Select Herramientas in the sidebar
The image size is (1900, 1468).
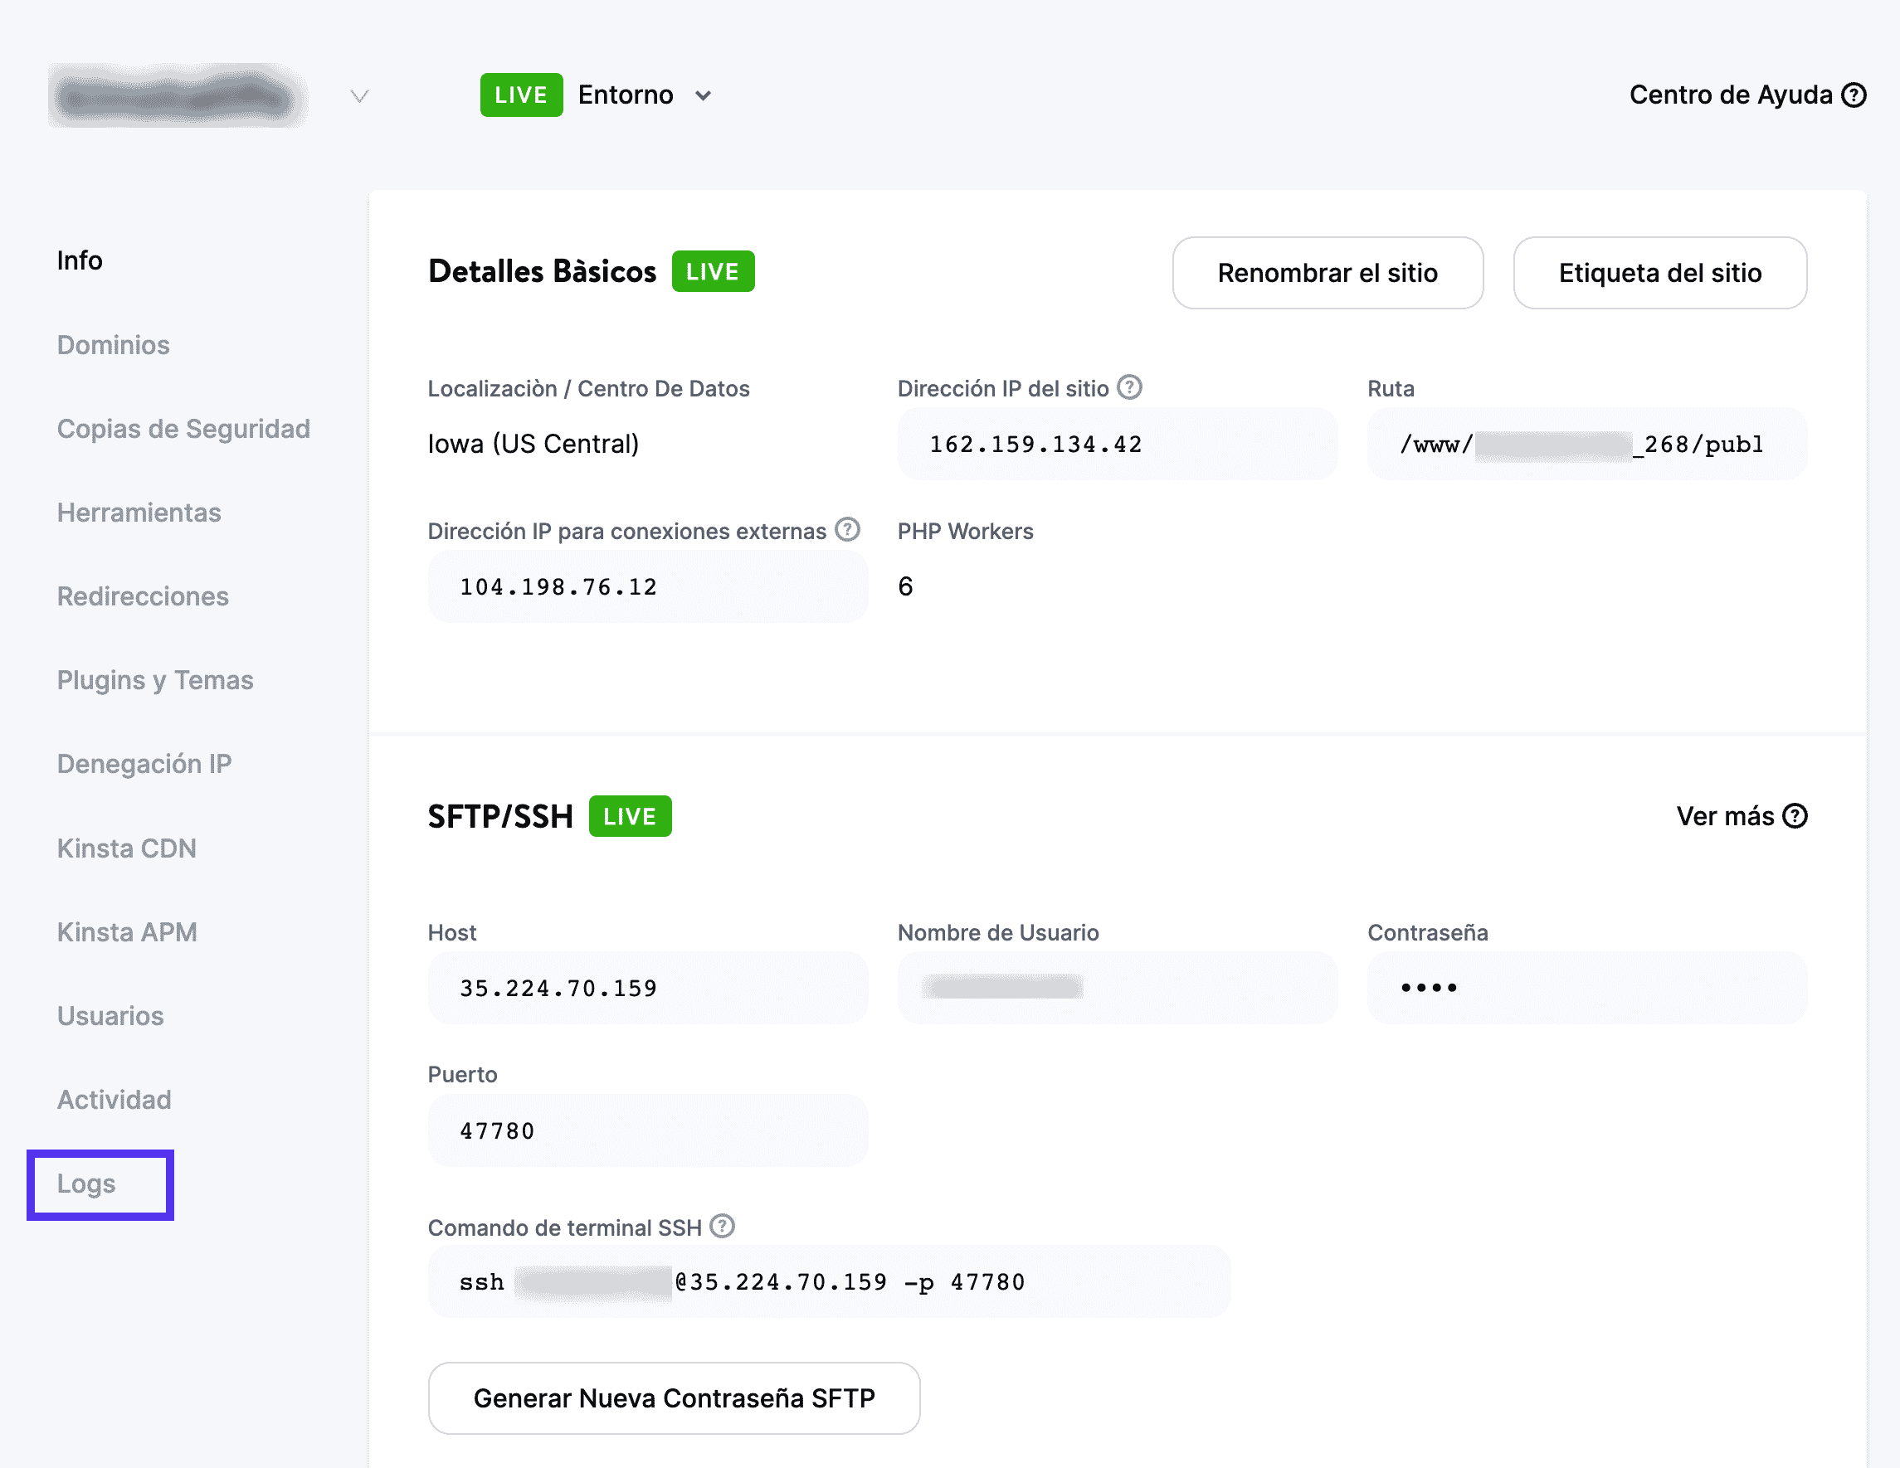tap(139, 513)
